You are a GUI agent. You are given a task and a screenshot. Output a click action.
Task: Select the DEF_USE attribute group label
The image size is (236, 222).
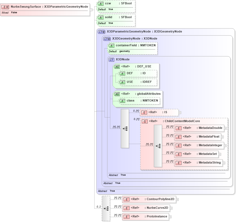point(136,66)
